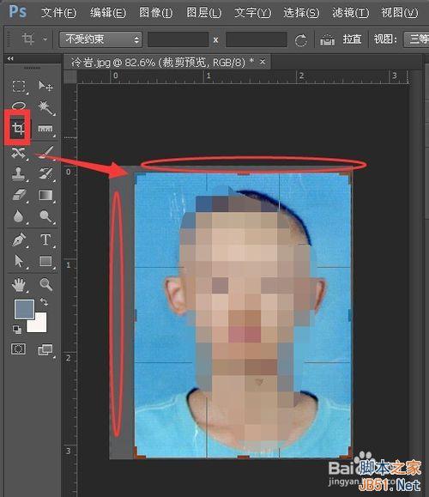
Task: Open the 文件(F) menu
Action: point(59,13)
